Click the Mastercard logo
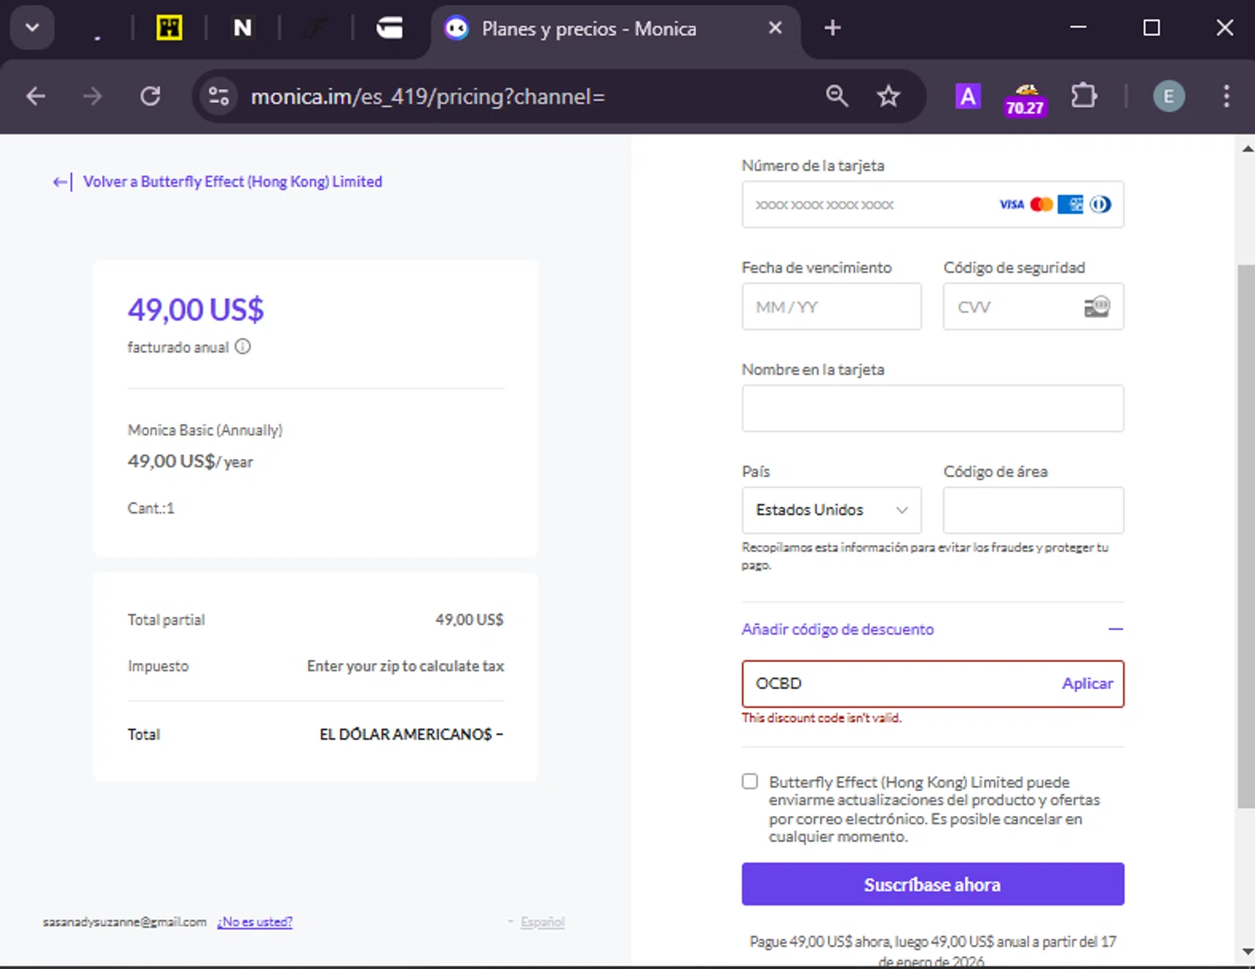 [1042, 204]
